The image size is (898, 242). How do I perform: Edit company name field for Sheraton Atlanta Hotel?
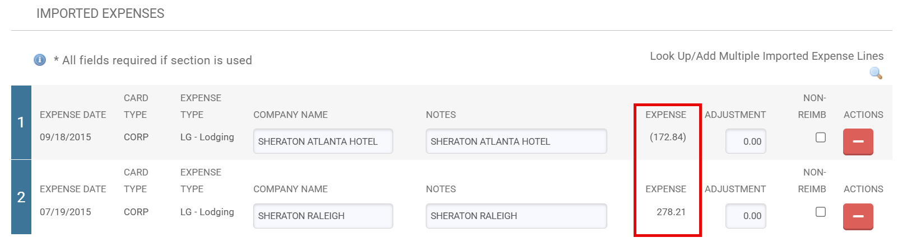pyautogui.click(x=323, y=141)
